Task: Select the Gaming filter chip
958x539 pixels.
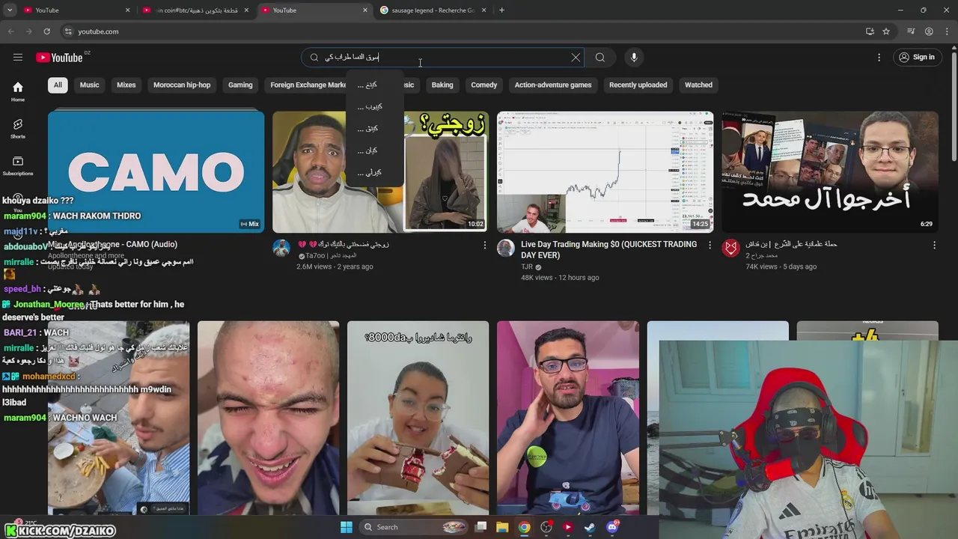Action: coord(240,85)
